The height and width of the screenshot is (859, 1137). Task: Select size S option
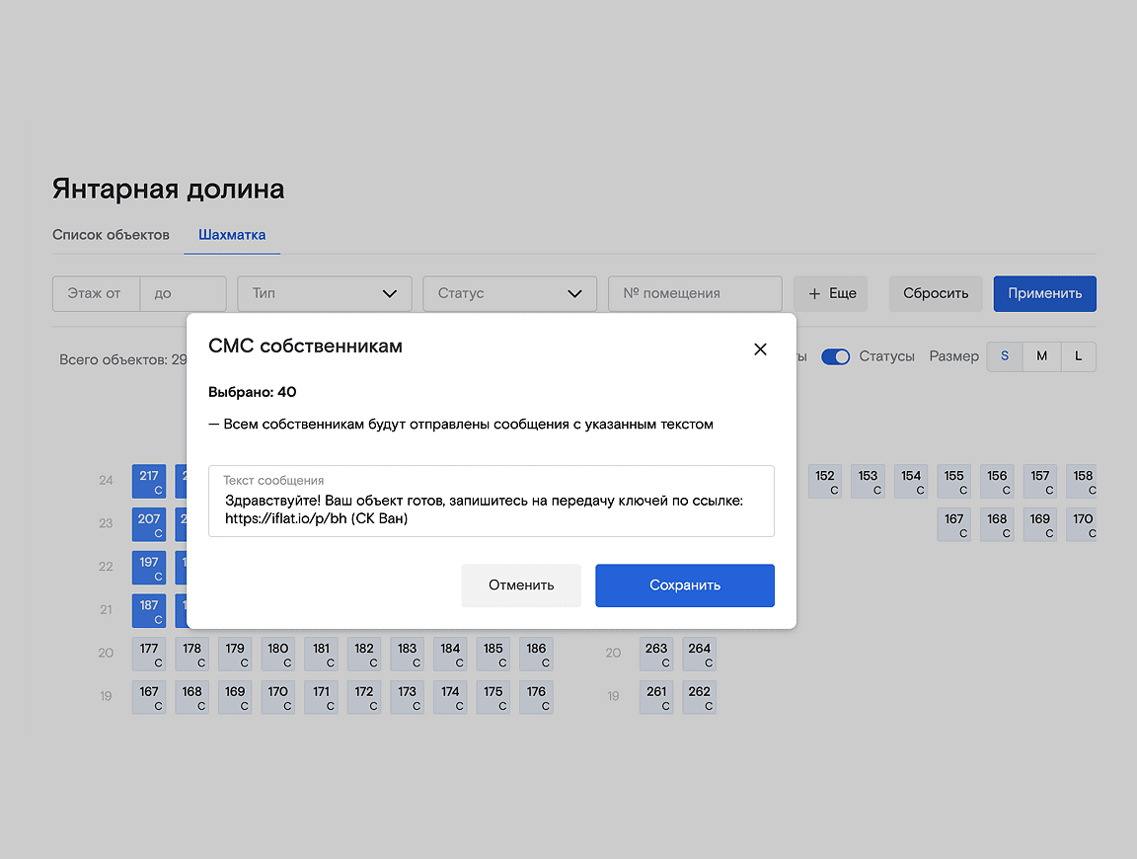tap(1005, 356)
